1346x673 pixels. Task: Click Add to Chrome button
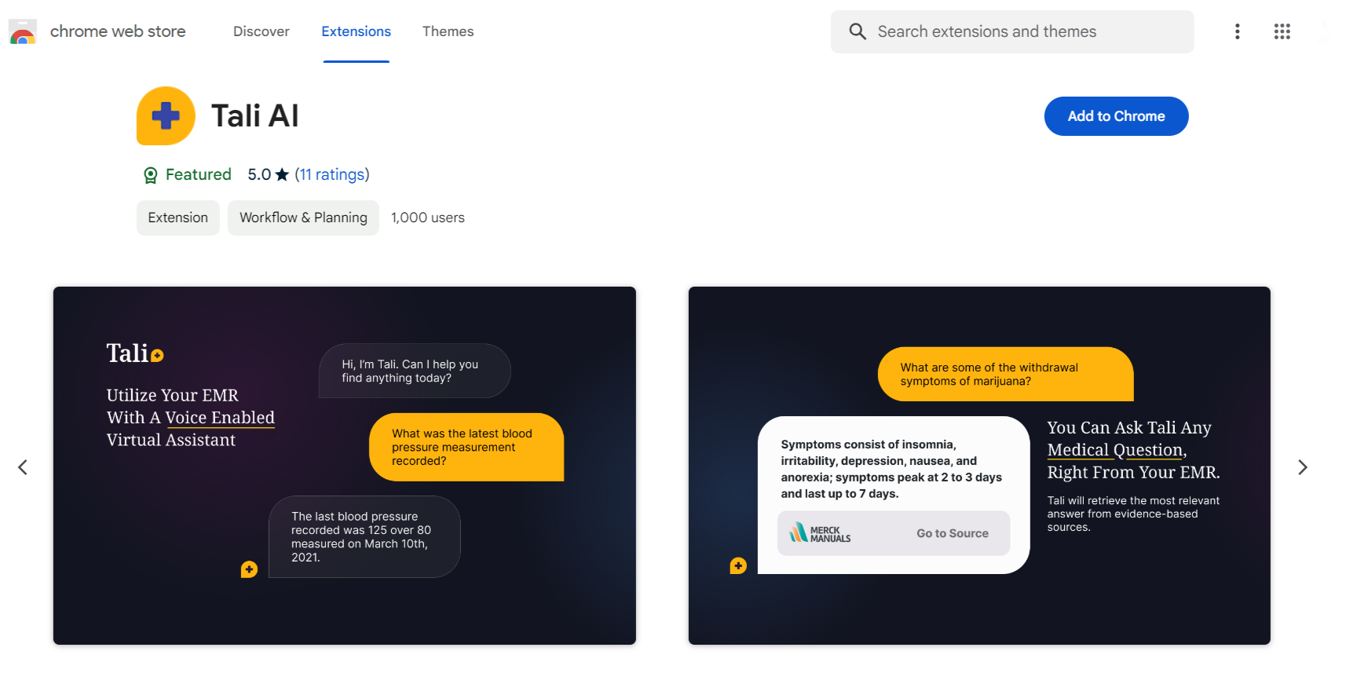coord(1116,116)
